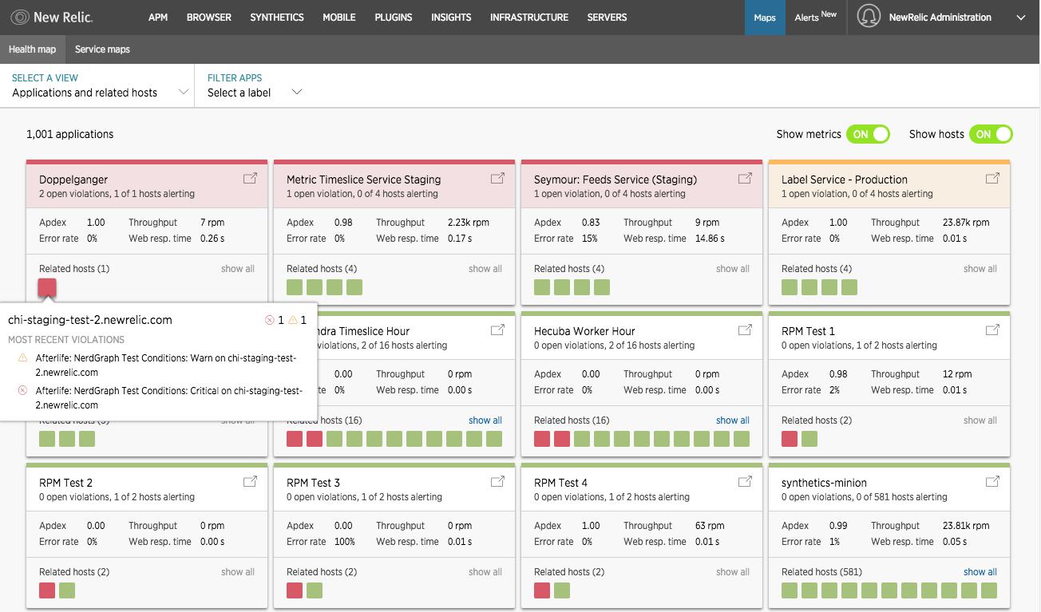The height and width of the screenshot is (612, 1041).
Task: Click first green host in synthetics-minion
Action: 790,590
